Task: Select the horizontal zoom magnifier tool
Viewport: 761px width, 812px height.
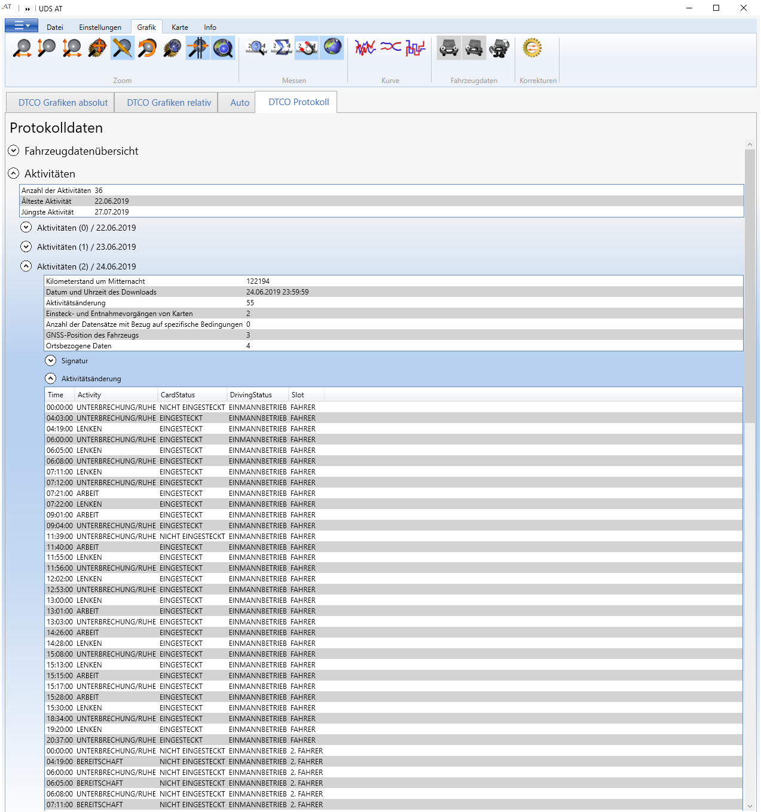Action: 22,48
